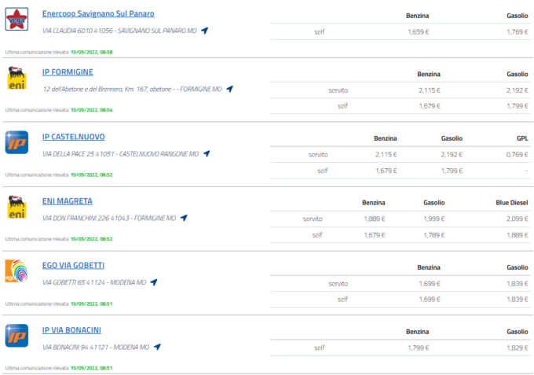This screenshot has width=534, height=375.
Task: Click EGO VIA GOBETTI self Gasolio 1,839 €
Action: coord(518,300)
